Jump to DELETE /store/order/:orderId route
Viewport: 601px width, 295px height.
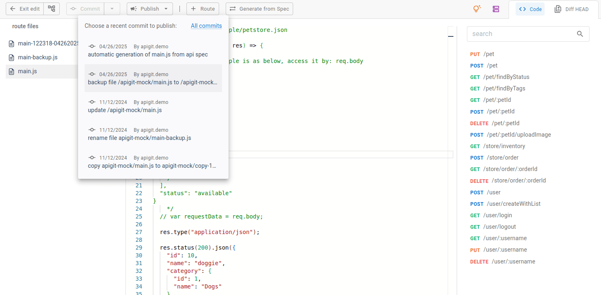[508, 180]
